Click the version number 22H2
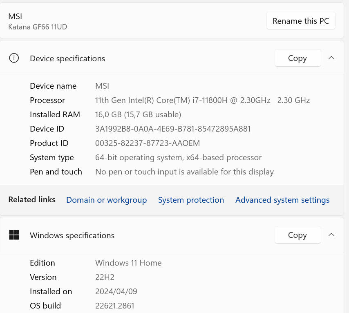This screenshot has height=313, width=349. click(105, 277)
